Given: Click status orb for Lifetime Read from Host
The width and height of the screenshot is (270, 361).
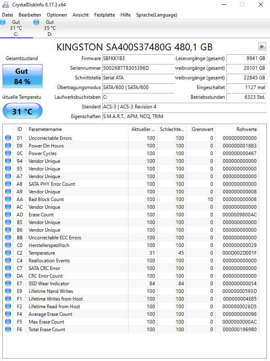Looking at the screenshot, I should coord(8,306).
